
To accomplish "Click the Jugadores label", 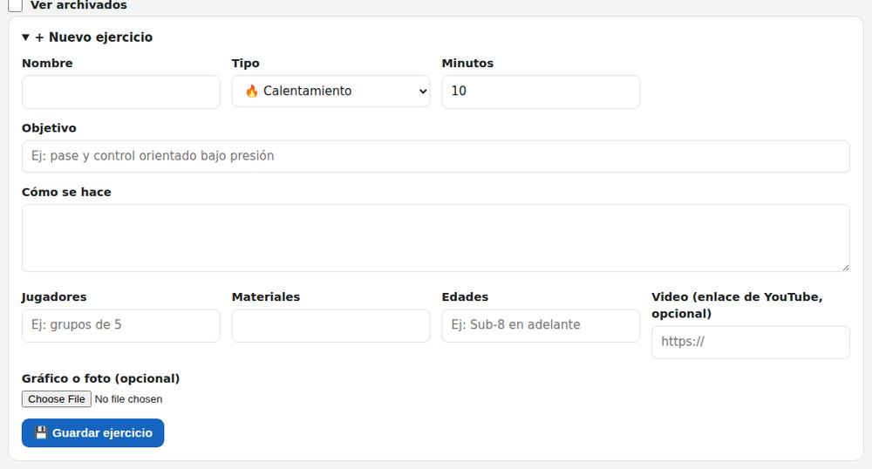I will pyautogui.click(x=54, y=297).
